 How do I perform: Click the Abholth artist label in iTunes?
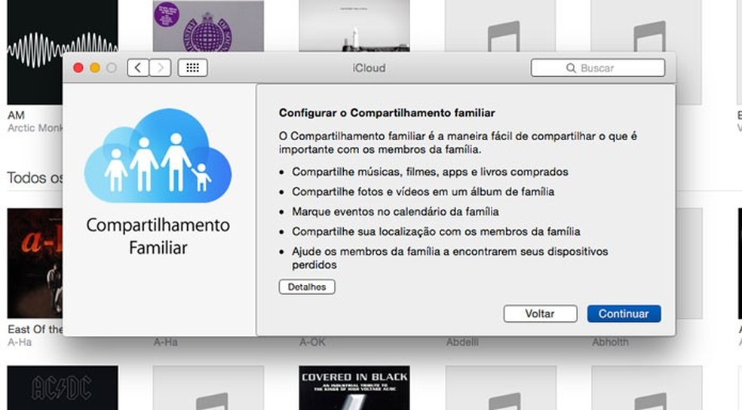click(x=610, y=342)
